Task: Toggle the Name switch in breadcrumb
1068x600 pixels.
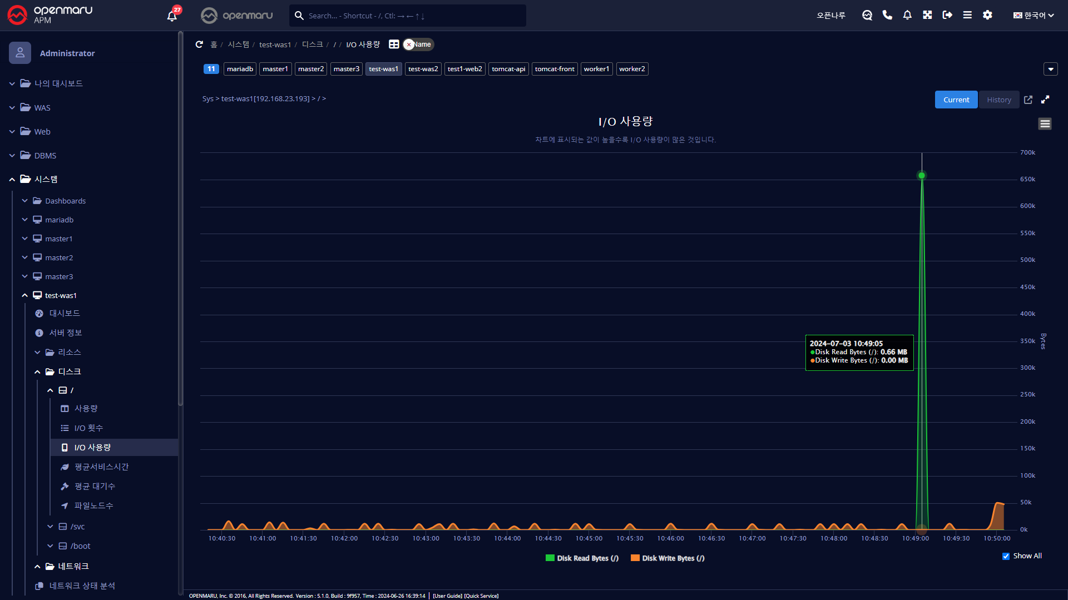Action: pyautogui.click(x=418, y=44)
